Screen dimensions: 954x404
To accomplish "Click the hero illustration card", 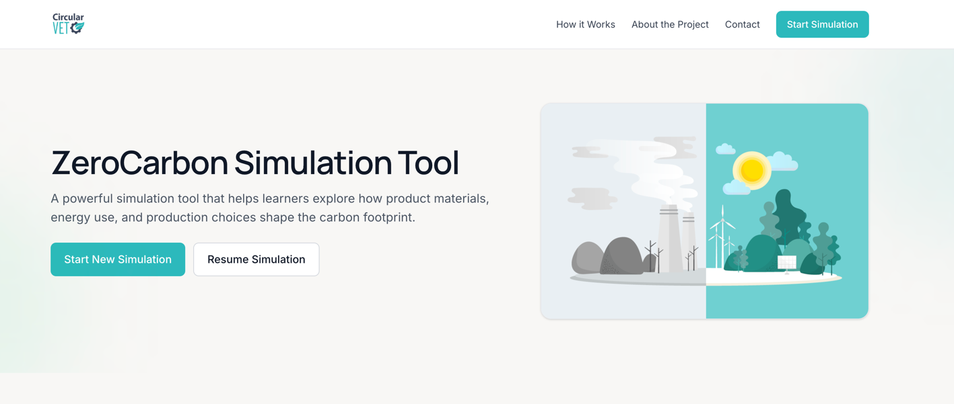I will pos(704,210).
